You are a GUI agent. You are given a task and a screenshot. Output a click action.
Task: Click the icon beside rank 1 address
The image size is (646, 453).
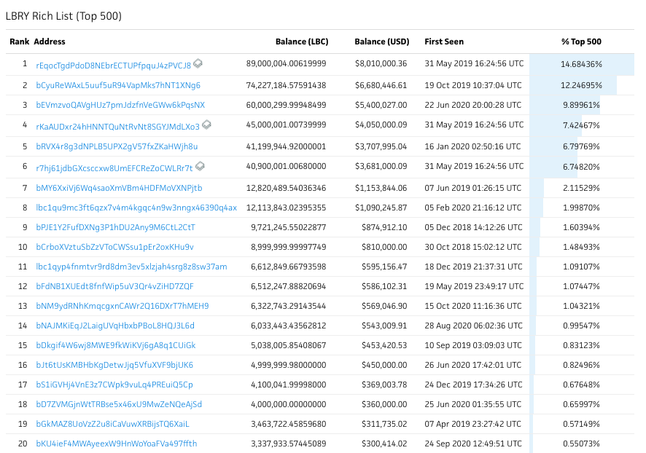(198, 64)
